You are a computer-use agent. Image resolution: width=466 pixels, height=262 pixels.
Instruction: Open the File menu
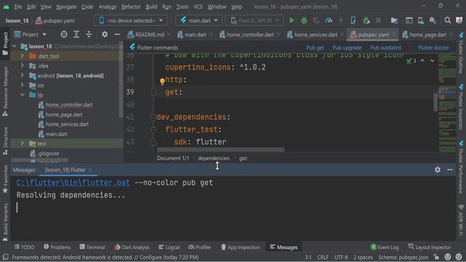coord(18,7)
